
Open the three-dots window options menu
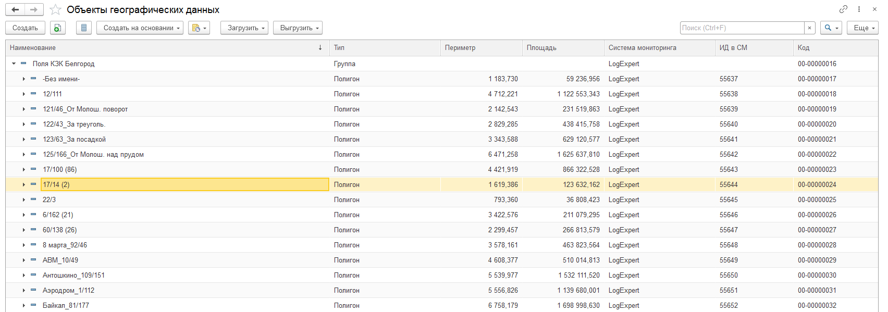[859, 9]
